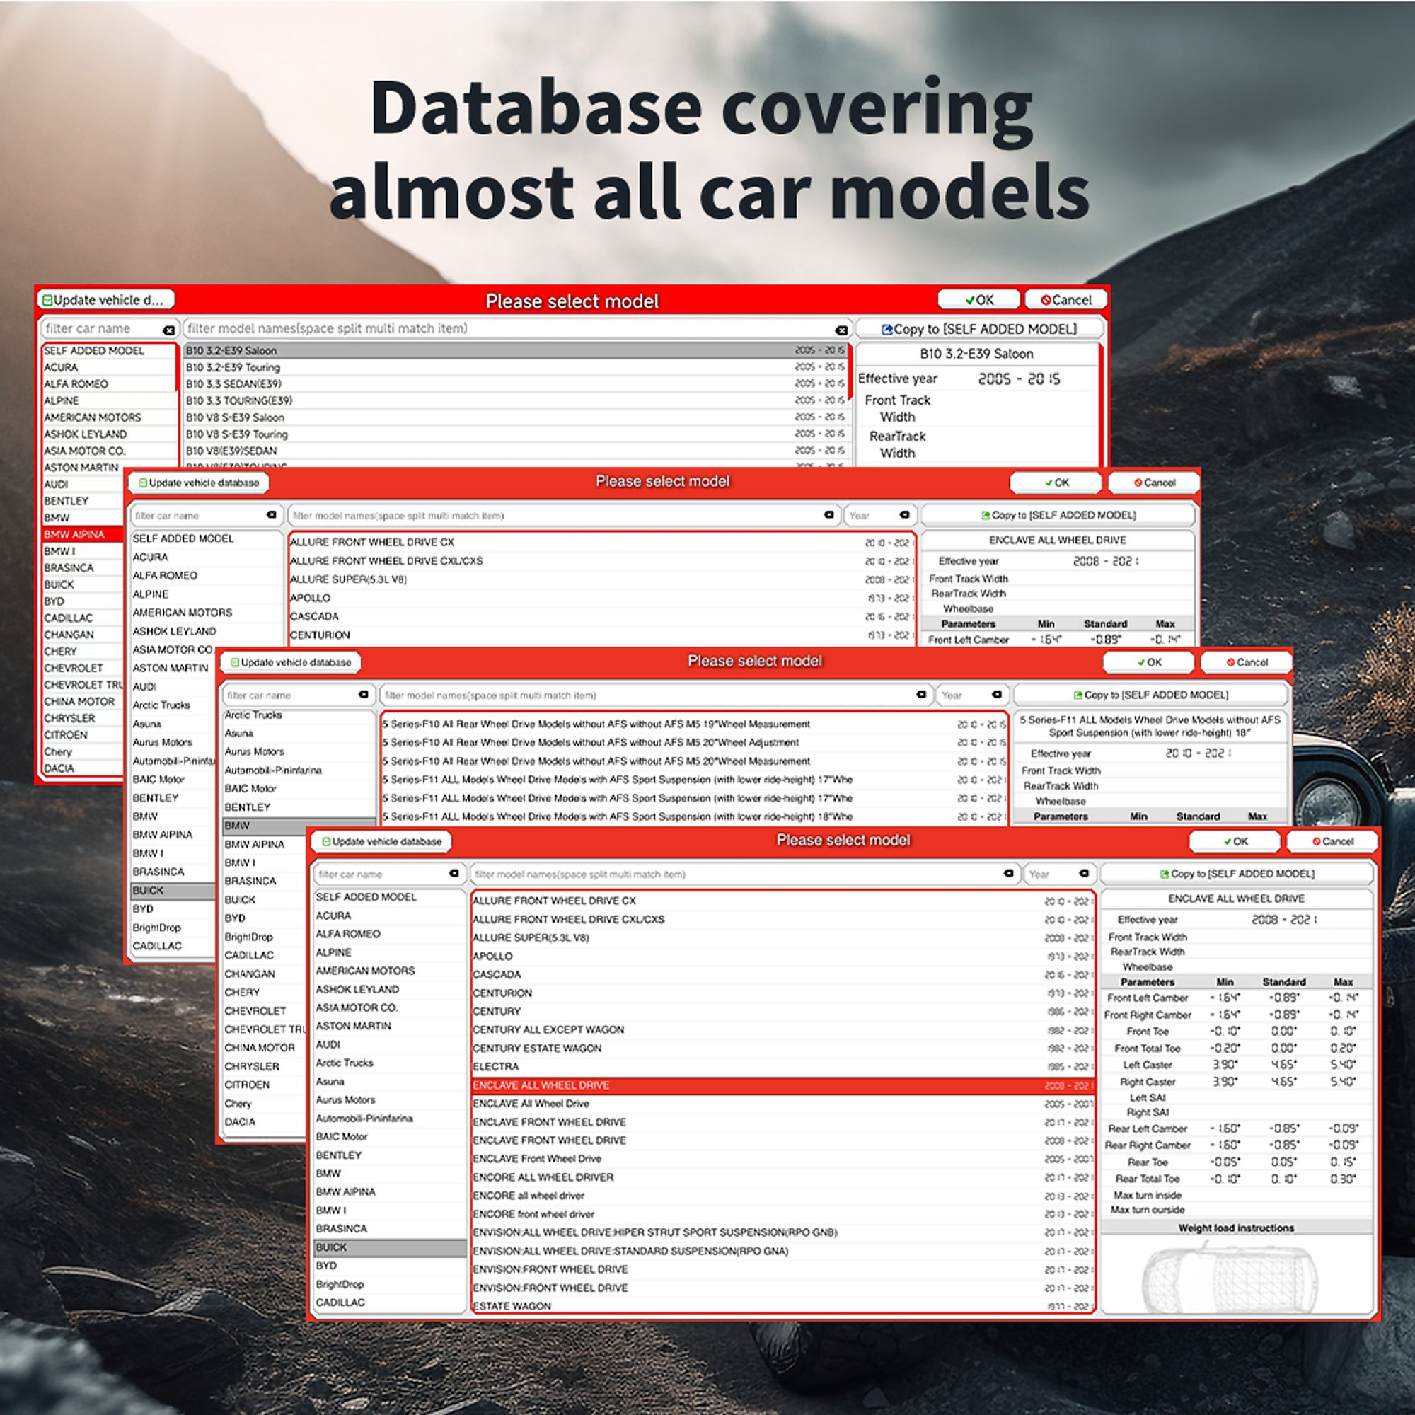Clear the car name filter in front window
This screenshot has height=1415, width=1415.
click(x=454, y=873)
